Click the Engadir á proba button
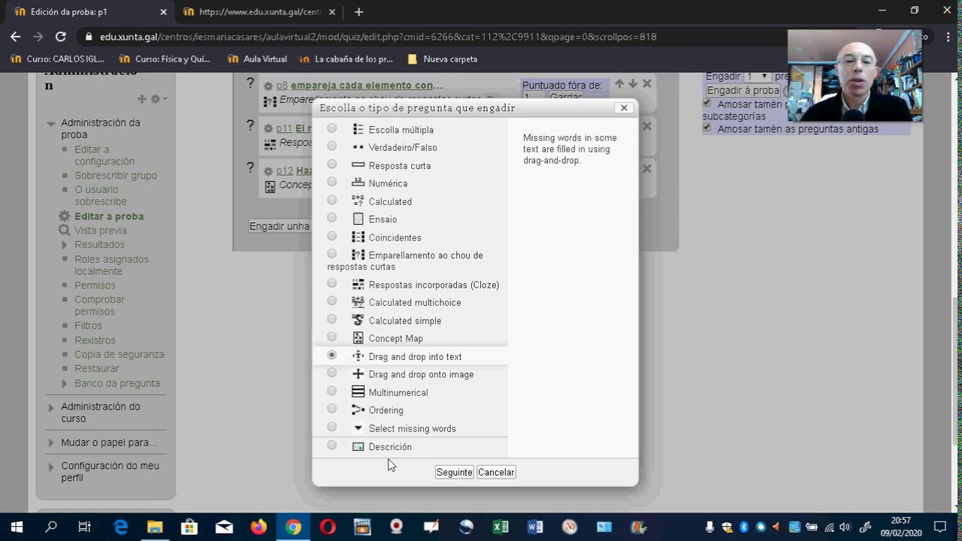This screenshot has width=962, height=541. click(743, 90)
